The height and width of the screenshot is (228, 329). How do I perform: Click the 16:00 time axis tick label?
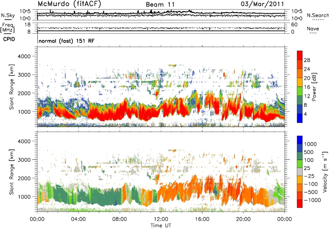point(202,219)
